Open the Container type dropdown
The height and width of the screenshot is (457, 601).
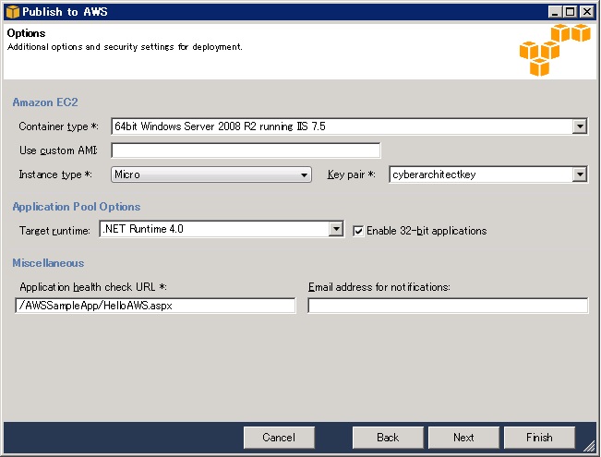[349, 126]
